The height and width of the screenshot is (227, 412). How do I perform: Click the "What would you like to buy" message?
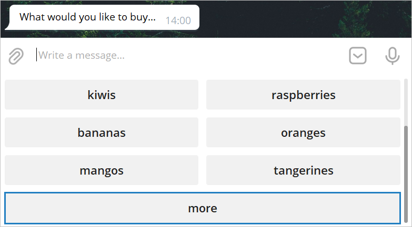(x=87, y=17)
